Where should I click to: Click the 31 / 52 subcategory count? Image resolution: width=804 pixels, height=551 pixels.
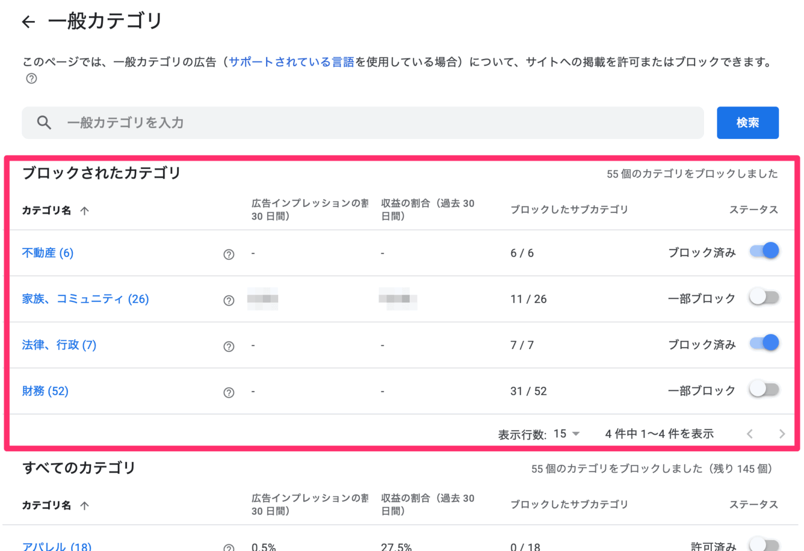pyautogui.click(x=528, y=391)
